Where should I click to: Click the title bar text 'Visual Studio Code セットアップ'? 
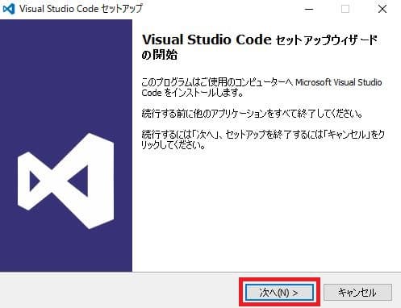[x=81, y=9]
